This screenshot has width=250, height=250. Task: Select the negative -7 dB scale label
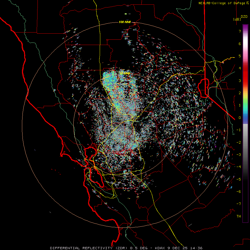[x=239, y=204]
